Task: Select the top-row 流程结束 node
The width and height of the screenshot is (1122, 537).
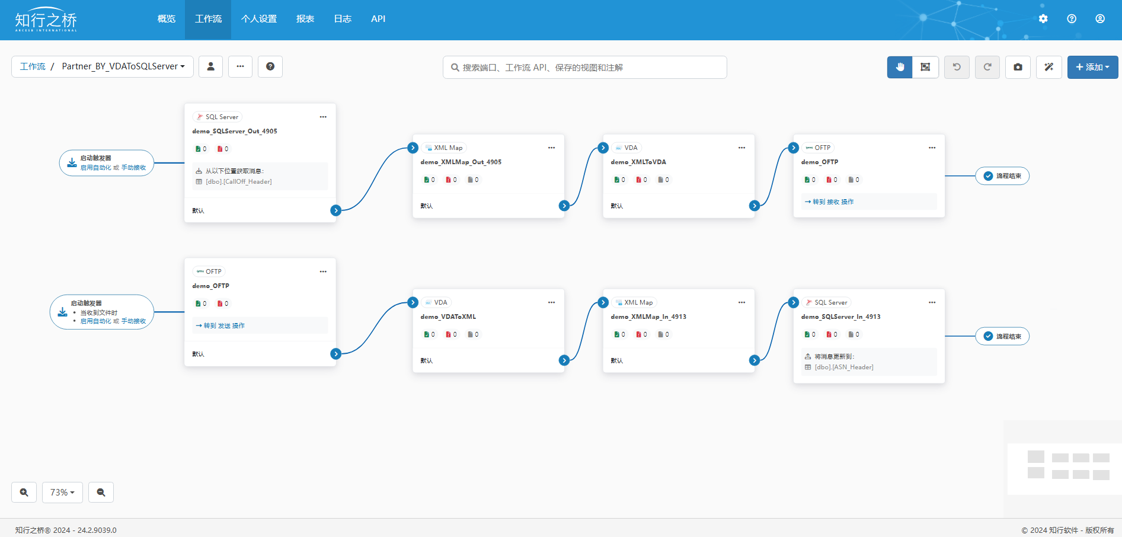Action: pos(1002,176)
